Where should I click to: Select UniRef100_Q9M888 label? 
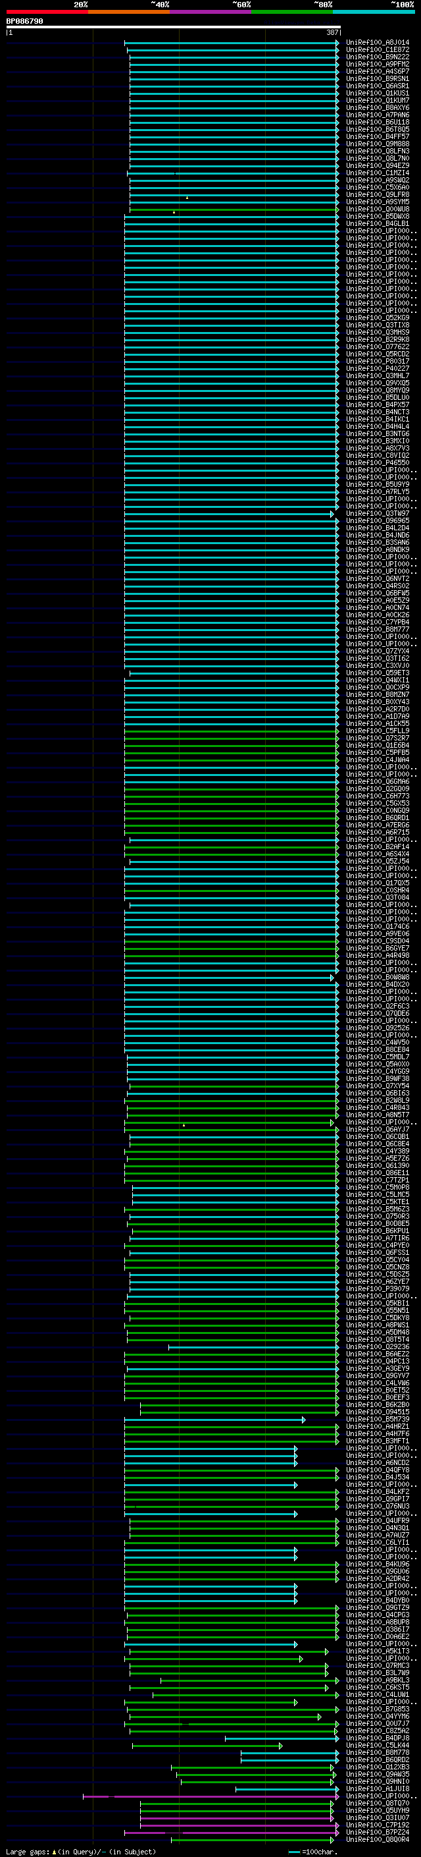pos(378,144)
